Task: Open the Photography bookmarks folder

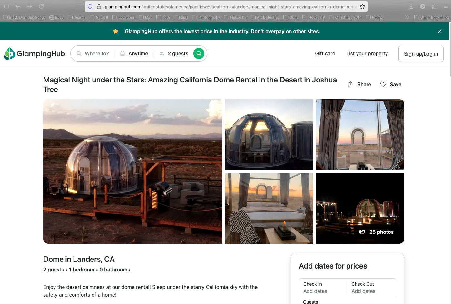Action: (206, 17)
